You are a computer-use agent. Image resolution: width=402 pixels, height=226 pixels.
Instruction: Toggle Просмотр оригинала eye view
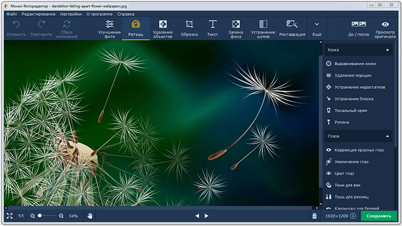tap(385, 28)
